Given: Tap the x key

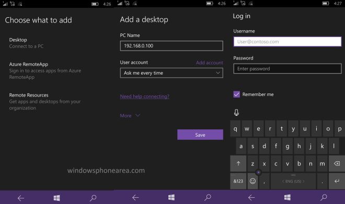Looking at the screenshot, I should [264, 164].
